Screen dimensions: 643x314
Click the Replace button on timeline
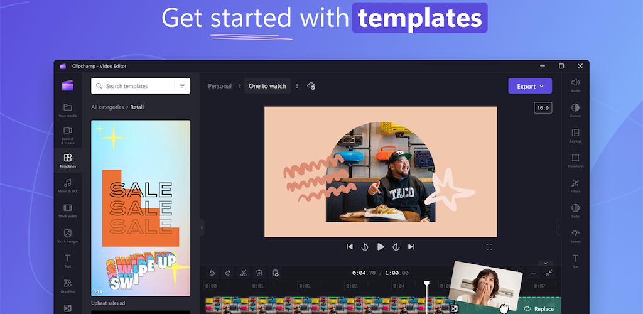click(539, 308)
